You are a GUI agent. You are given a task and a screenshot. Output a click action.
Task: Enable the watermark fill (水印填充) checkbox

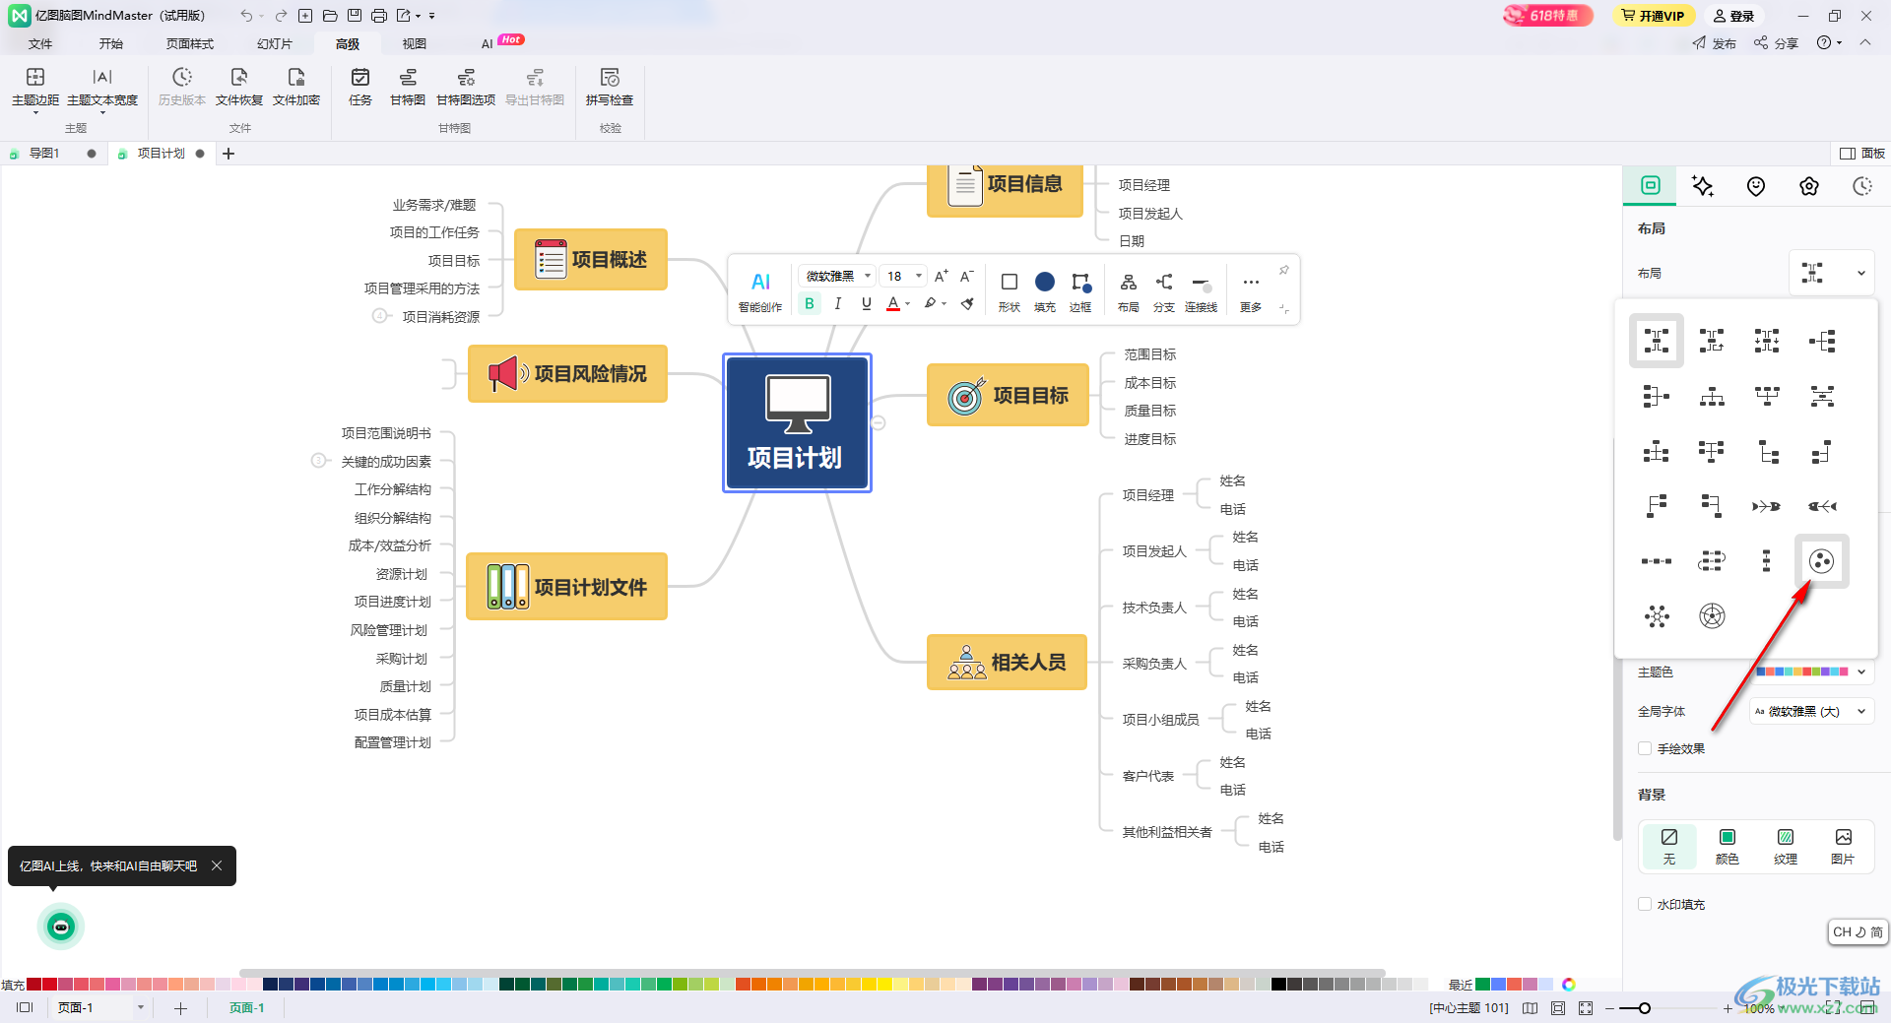1644,904
